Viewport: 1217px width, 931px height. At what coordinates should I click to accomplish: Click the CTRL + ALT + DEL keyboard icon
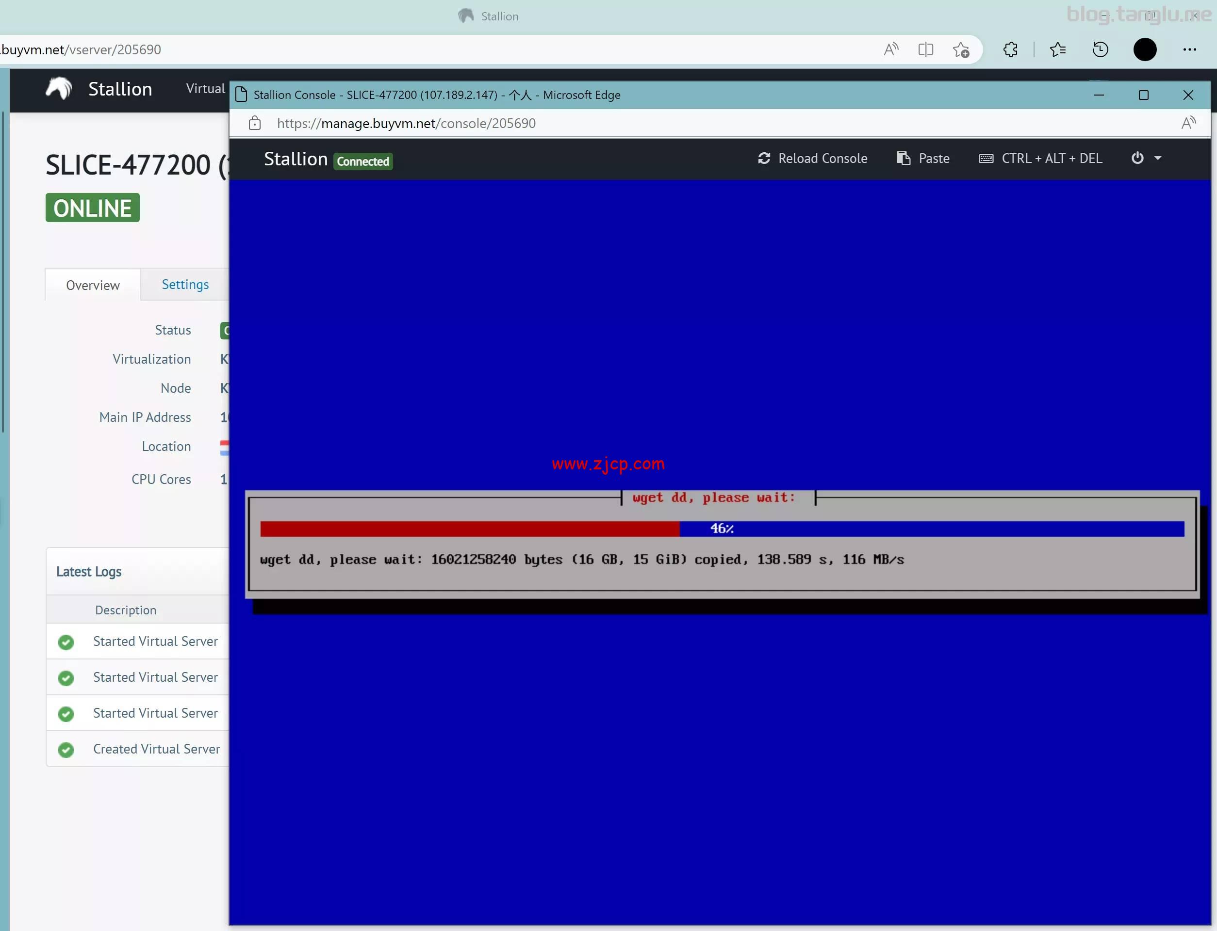(987, 159)
